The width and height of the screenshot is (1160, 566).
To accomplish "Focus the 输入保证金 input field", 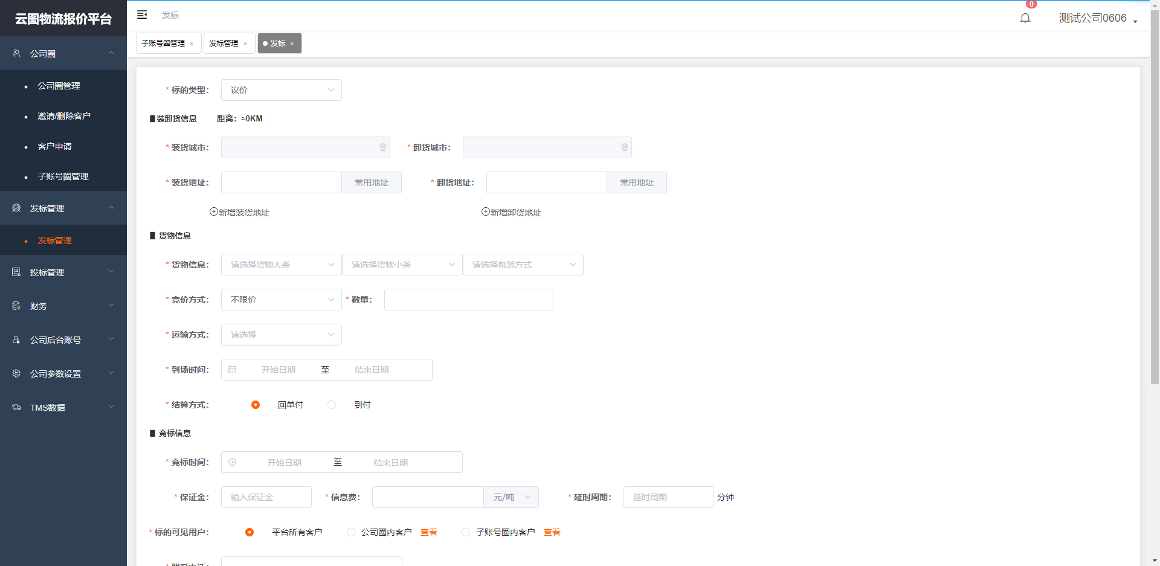I will tap(266, 497).
